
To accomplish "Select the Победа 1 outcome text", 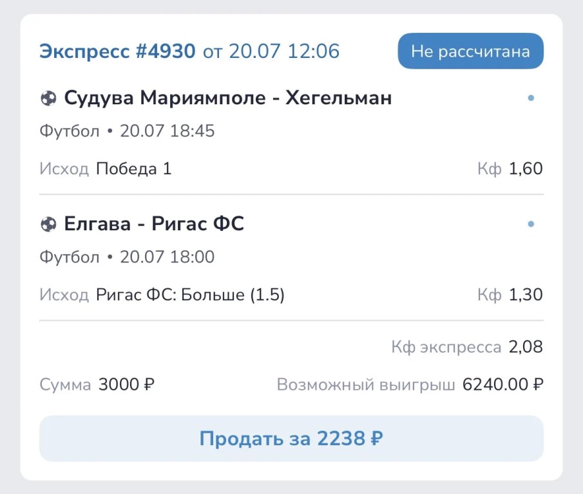I will [x=134, y=169].
